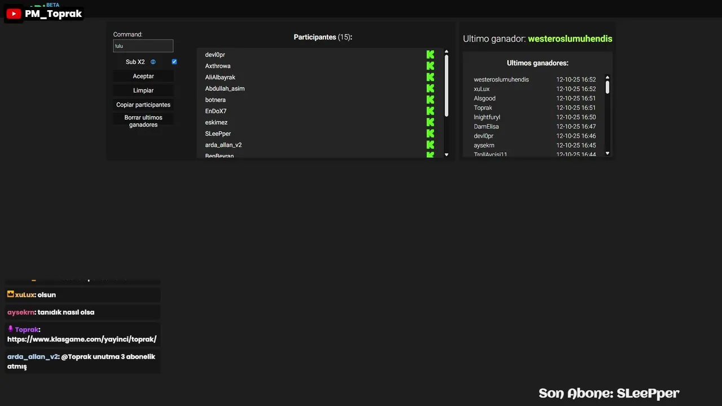
Task: Click Alsgood in the winners list
Action: tap(485, 98)
